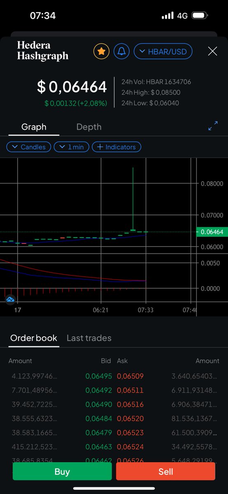Select the Last trades tab
The height and width of the screenshot is (494, 228).
click(x=89, y=338)
